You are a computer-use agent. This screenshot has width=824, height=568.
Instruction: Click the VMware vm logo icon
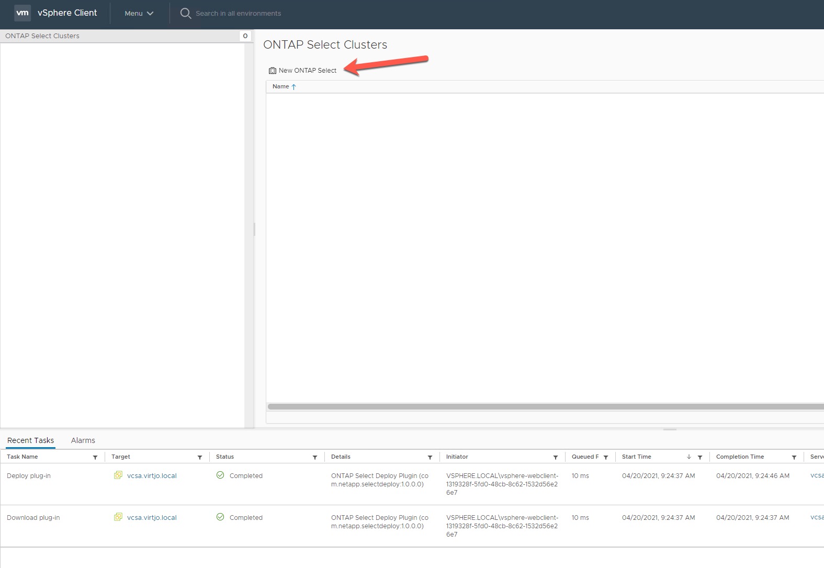pyautogui.click(x=22, y=13)
